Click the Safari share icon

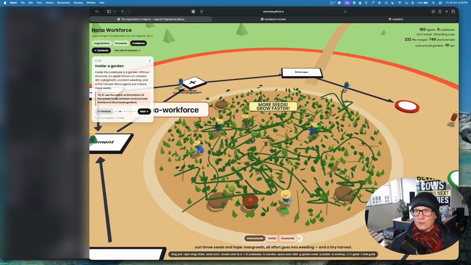tap(440, 11)
